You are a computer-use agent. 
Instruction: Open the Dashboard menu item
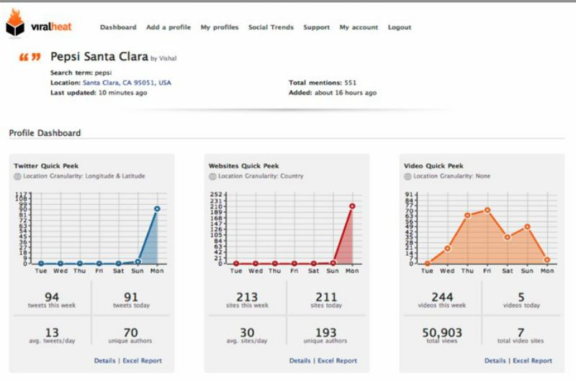pos(118,27)
